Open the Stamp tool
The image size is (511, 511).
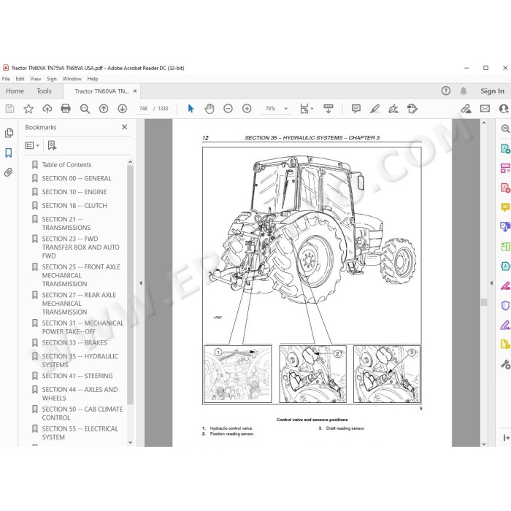[412, 109]
